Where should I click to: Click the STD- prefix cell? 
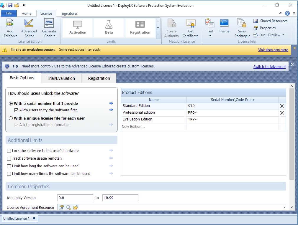(232, 106)
